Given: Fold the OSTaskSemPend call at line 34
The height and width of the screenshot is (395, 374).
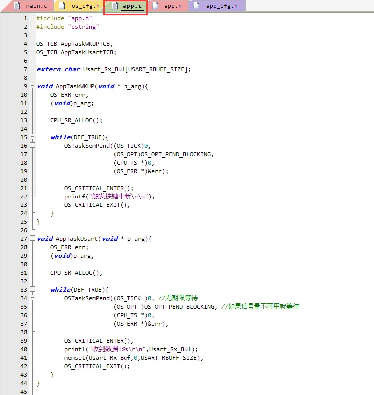Looking at the screenshot, I should [x=33, y=298].
